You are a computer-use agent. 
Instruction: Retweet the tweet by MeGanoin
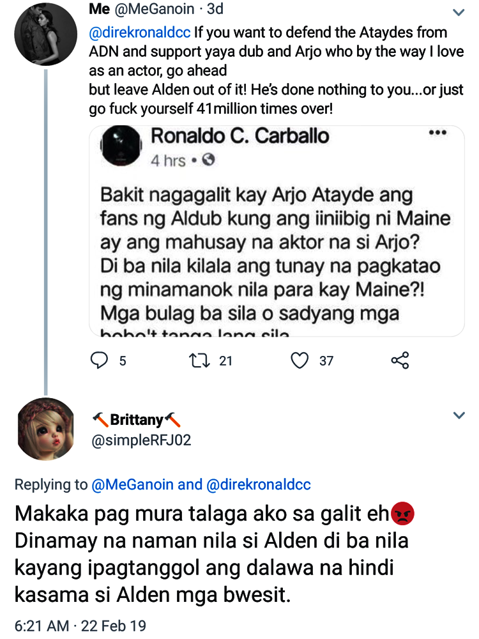pyautogui.click(x=202, y=361)
